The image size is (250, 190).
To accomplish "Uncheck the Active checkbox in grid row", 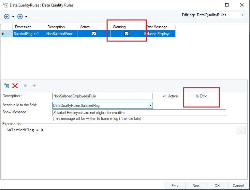I will pos(94,33).
